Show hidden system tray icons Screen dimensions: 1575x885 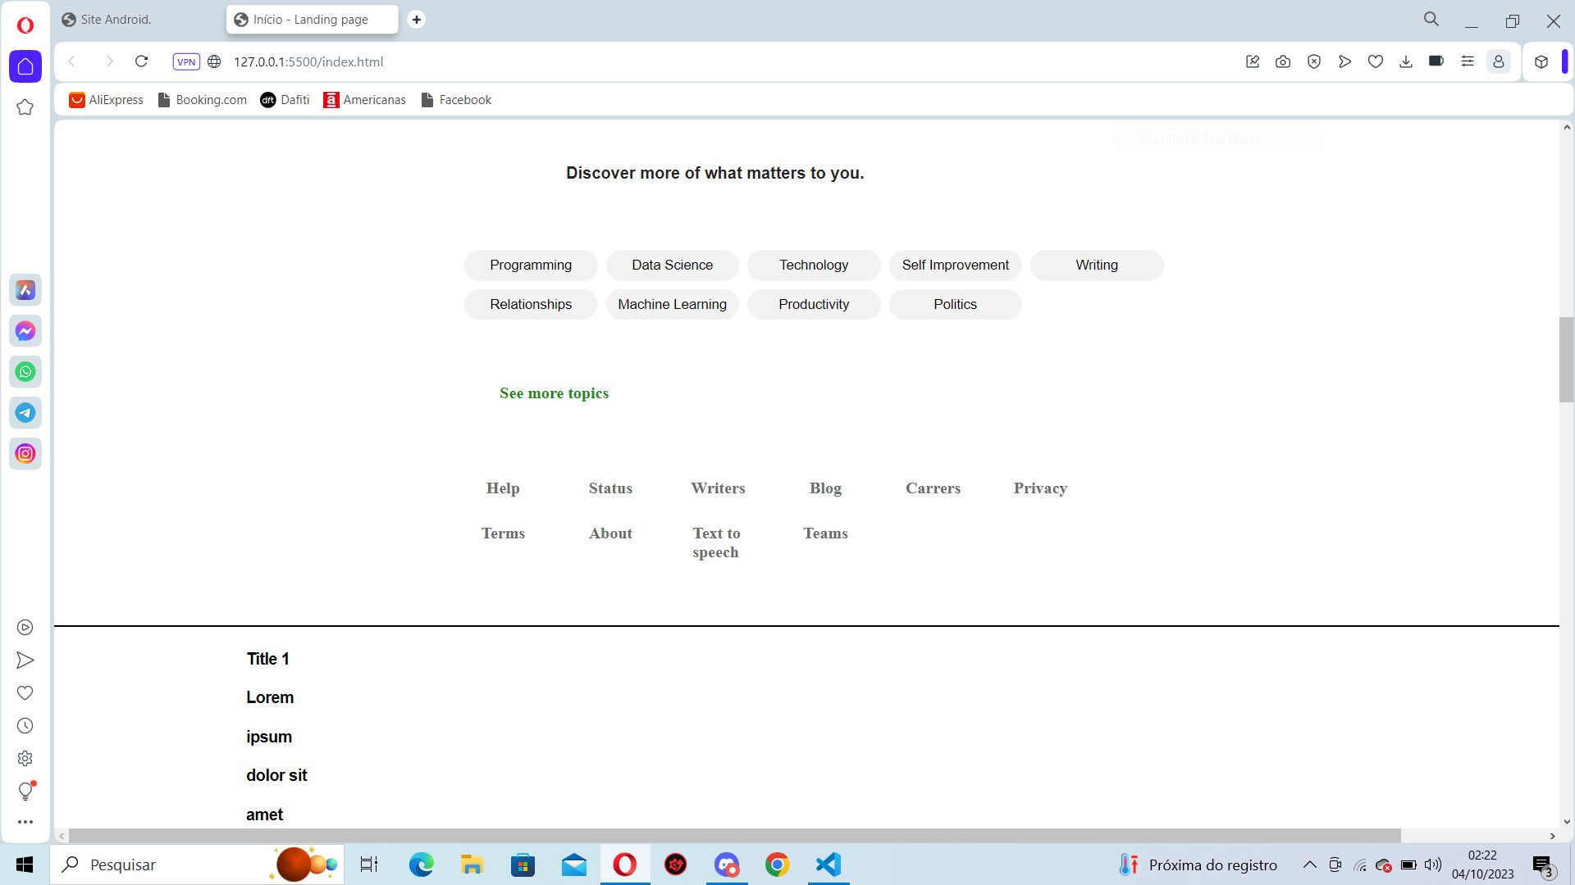point(1310,865)
